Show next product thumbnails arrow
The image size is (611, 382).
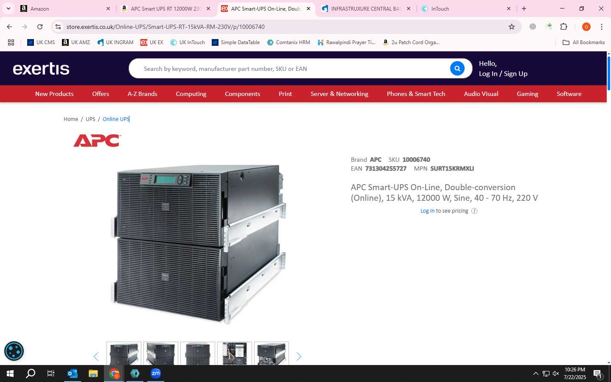[x=299, y=357]
